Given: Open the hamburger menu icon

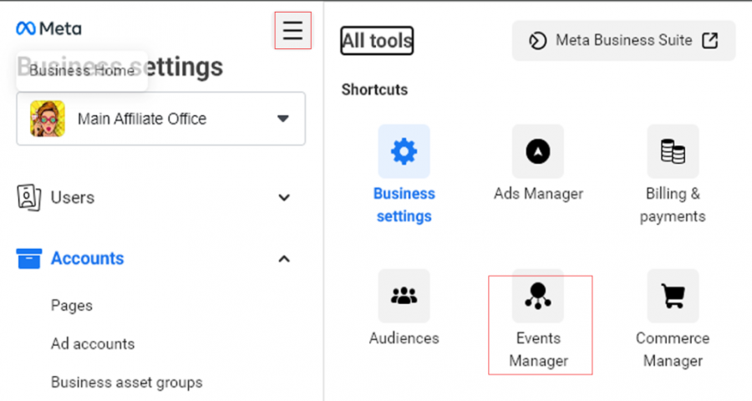Looking at the screenshot, I should pyautogui.click(x=292, y=31).
